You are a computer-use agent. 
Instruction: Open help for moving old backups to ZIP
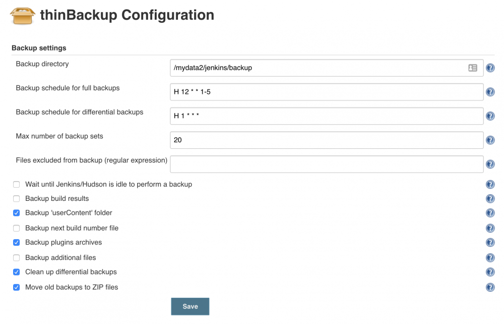(490, 287)
